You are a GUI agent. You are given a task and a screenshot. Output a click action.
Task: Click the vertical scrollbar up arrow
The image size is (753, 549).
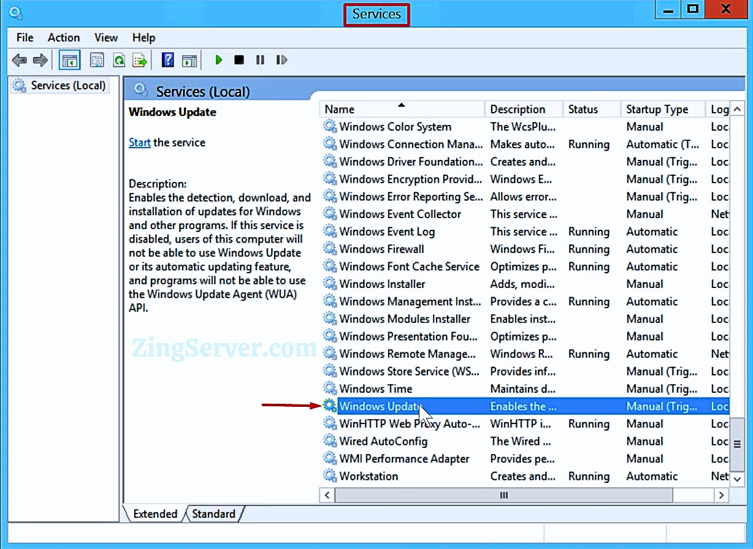737,109
